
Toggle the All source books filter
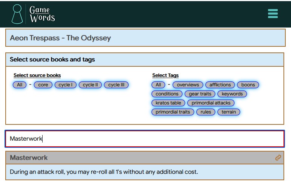tap(20, 85)
